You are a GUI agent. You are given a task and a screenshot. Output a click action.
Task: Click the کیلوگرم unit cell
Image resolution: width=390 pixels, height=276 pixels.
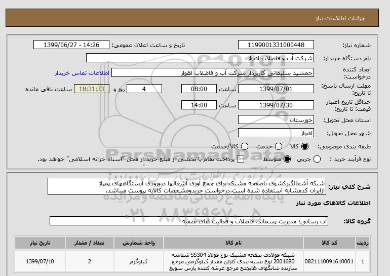click(139, 262)
